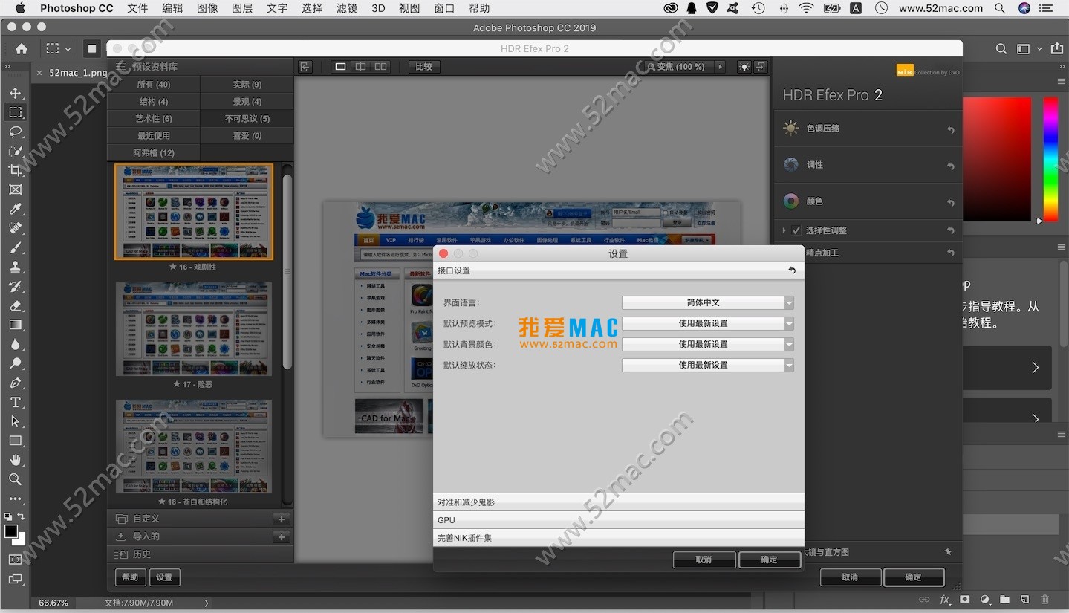Toggle the lightbulb background color button

tap(744, 67)
